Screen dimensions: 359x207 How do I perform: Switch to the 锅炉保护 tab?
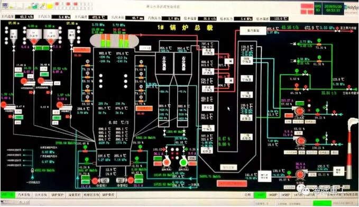[57, 195]
